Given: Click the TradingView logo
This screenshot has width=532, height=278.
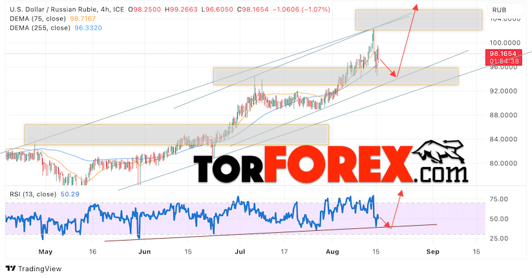Looking at the screenshot, I should (x=34, y=268).
